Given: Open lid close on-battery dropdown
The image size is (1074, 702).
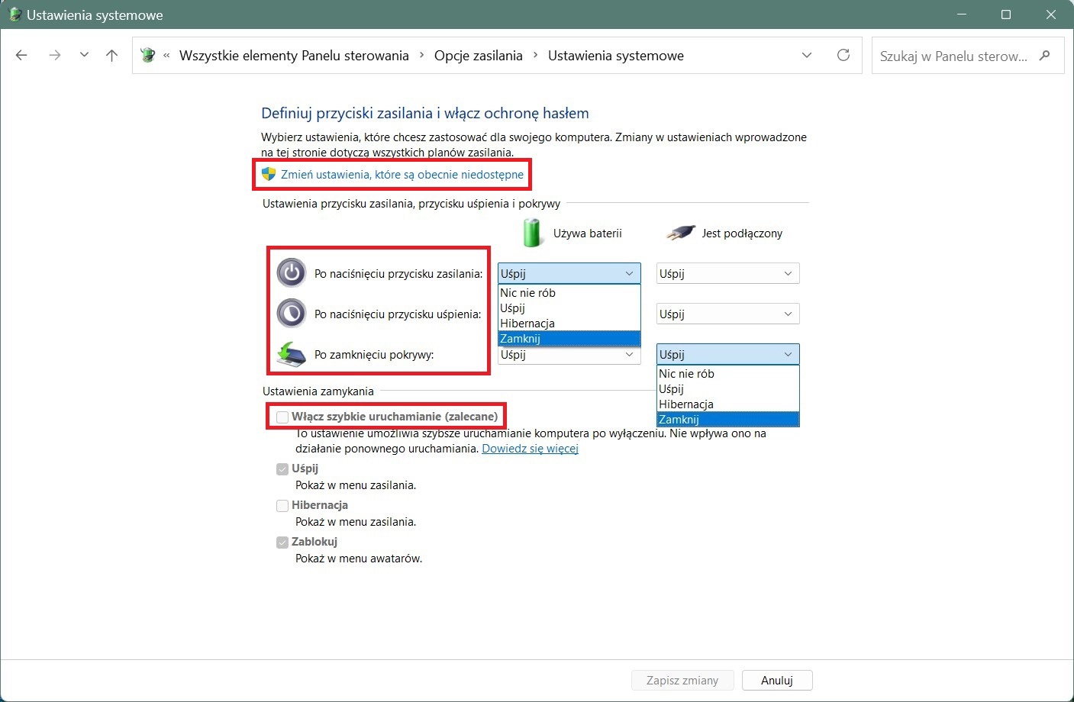Looking at the screenshot, I should (x=569, y=355).
